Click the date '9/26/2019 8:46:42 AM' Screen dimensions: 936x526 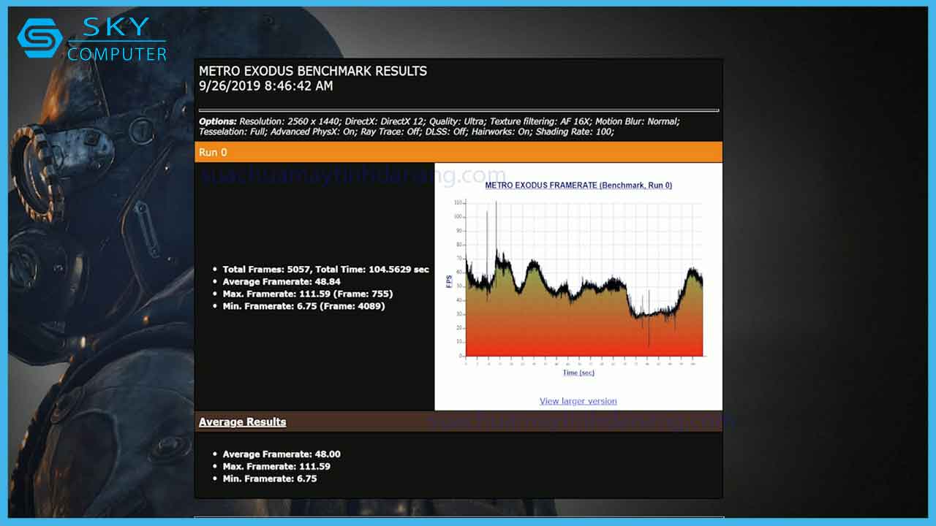point(266,86)
